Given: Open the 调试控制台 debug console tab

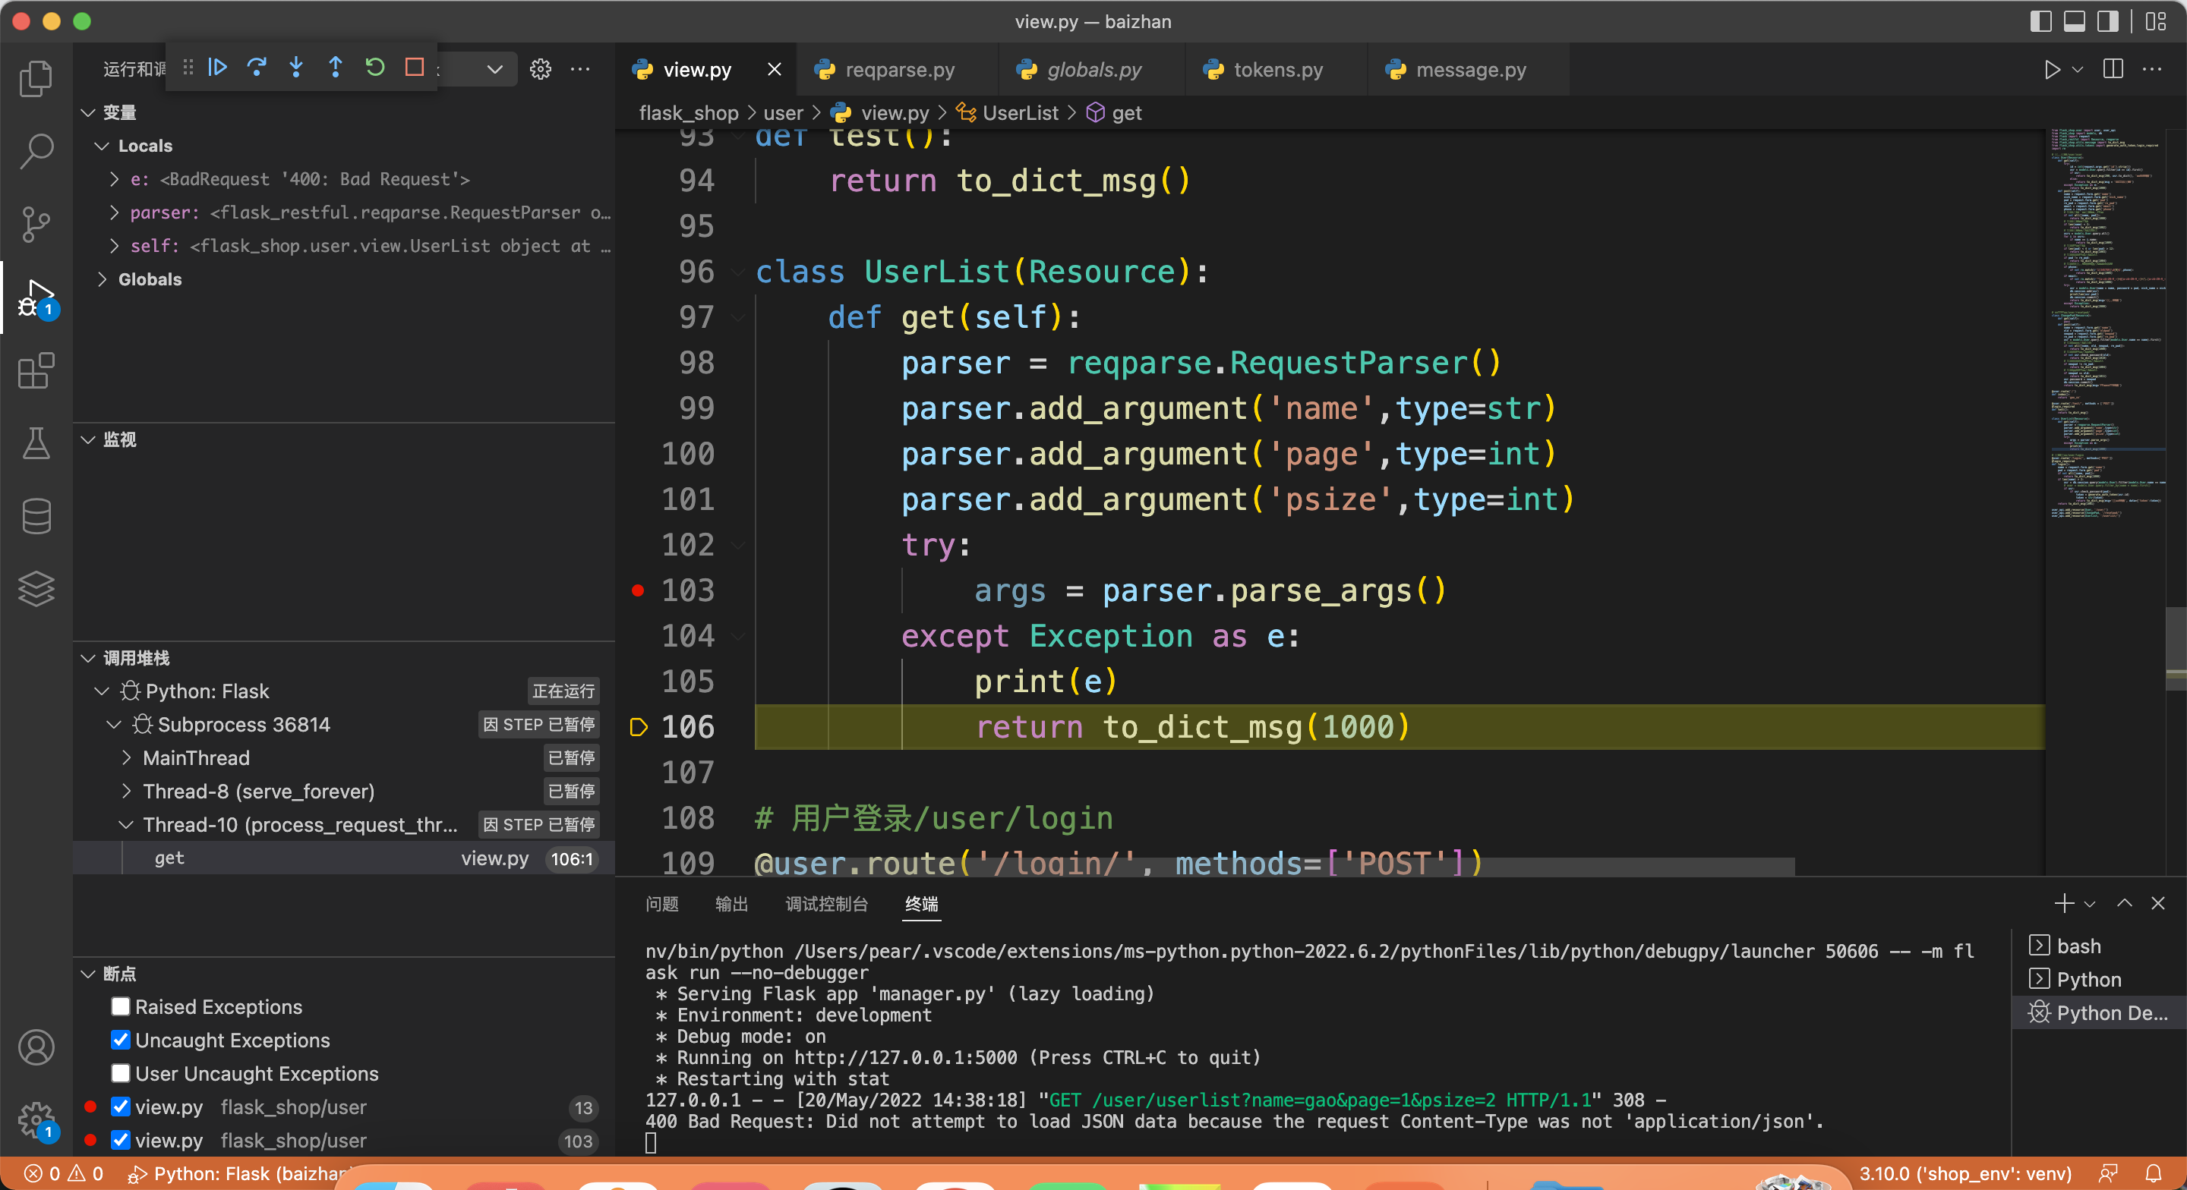Looking at the screenshot, I should point(826,904).
